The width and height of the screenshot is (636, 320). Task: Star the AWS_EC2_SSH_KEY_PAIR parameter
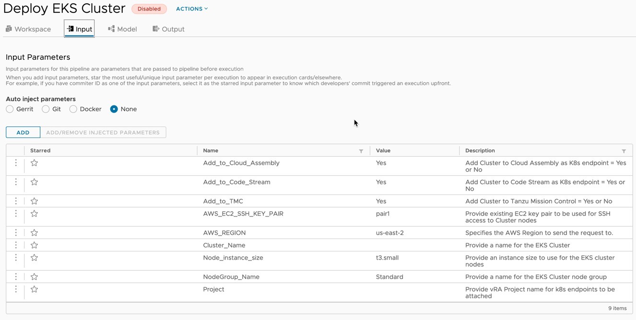tap(34, 214)
